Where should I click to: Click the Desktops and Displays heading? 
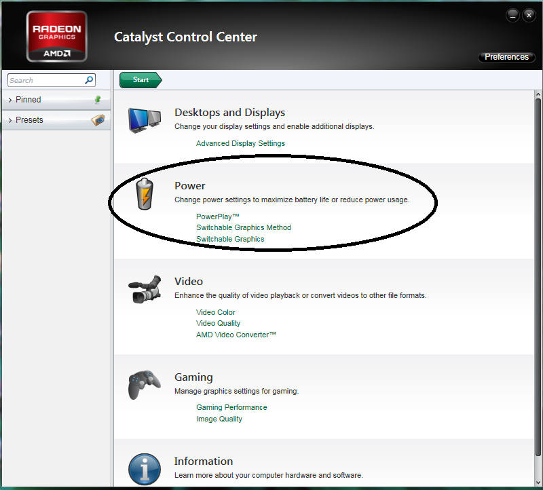click(x=229, y=113)
